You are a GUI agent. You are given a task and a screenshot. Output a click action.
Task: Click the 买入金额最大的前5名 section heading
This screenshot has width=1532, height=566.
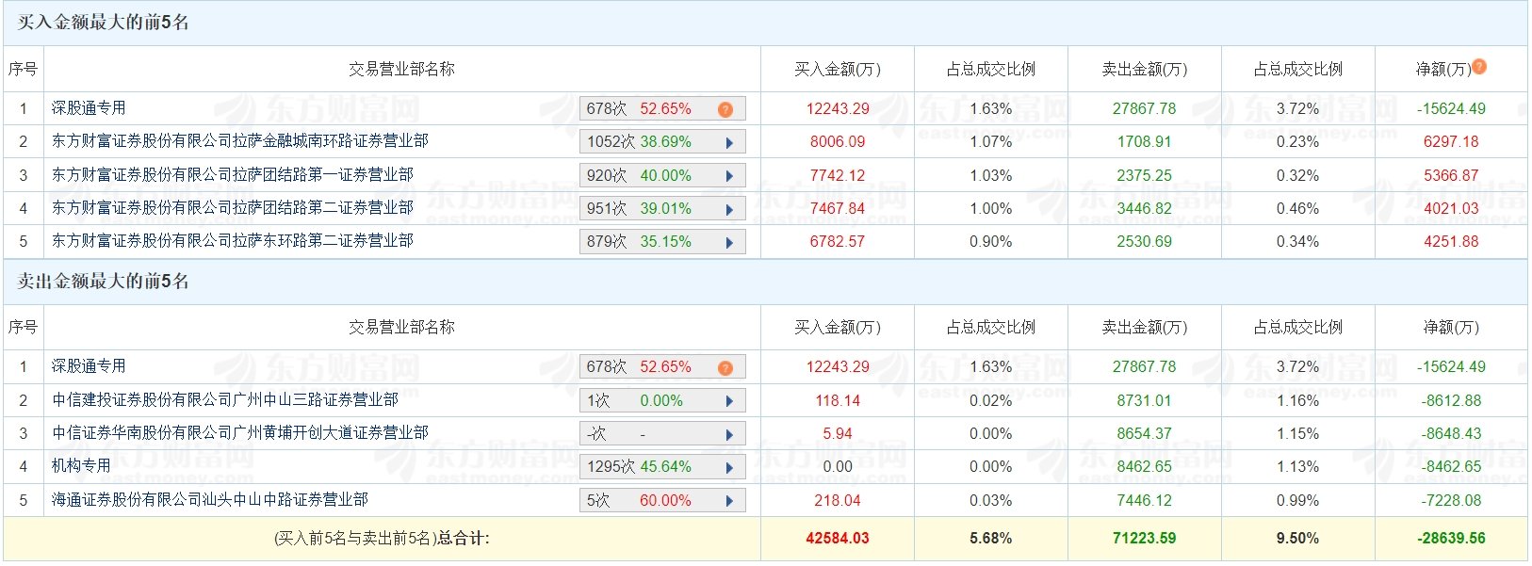click(104, 23)
